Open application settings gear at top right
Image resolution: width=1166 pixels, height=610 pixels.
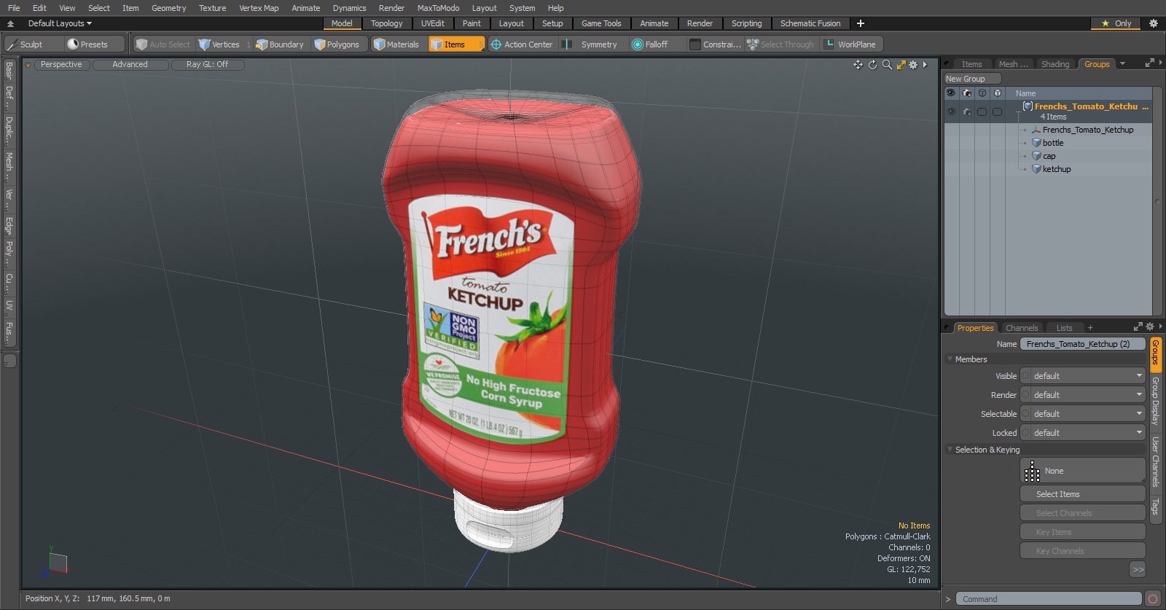pyautogui.click(x=1153, y=23)
